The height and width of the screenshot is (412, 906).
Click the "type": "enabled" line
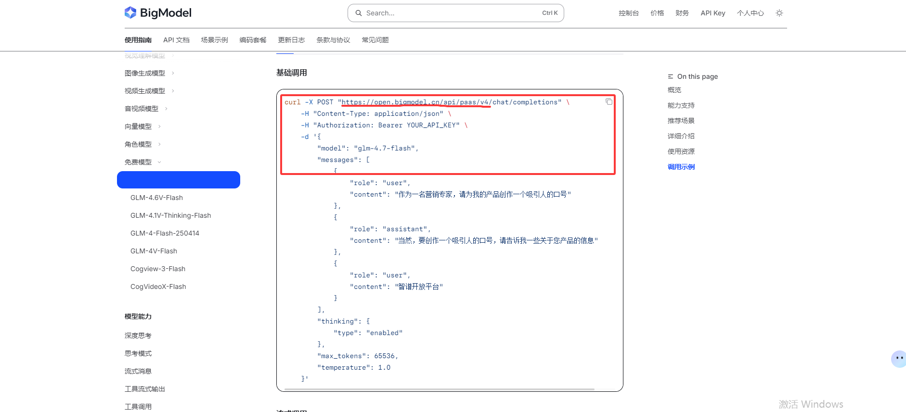point(368,333)
